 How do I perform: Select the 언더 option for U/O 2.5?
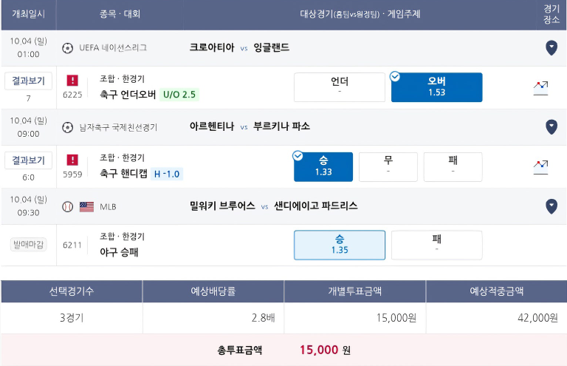pos(339,87)
